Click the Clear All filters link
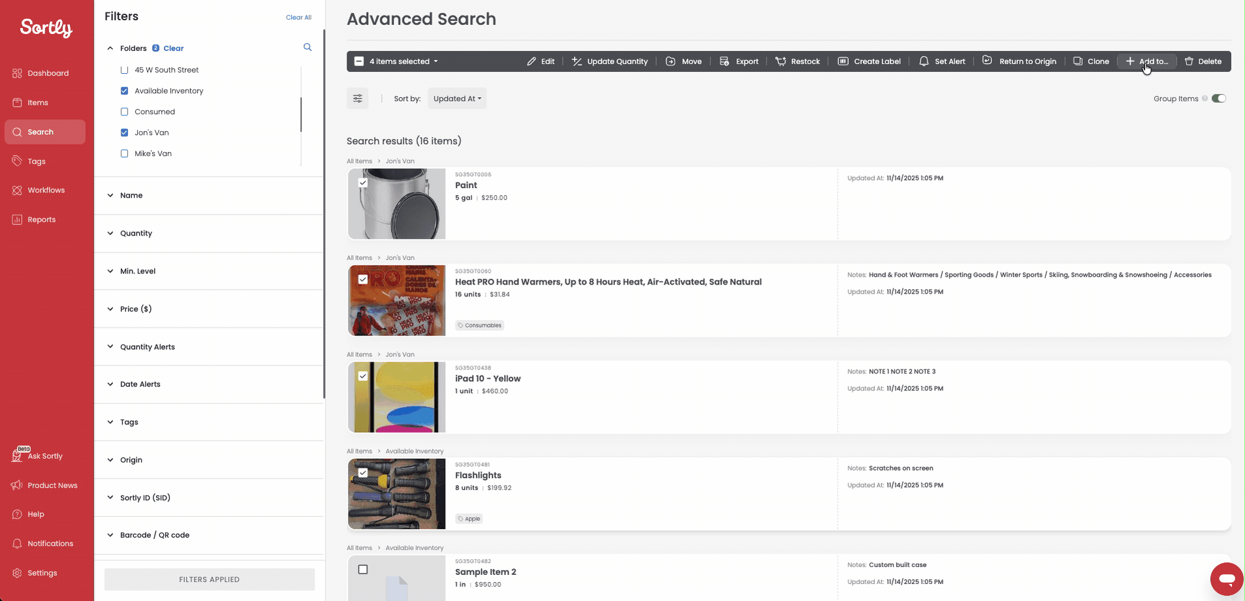Screen dimensions: 1245x601 point(298,18)
